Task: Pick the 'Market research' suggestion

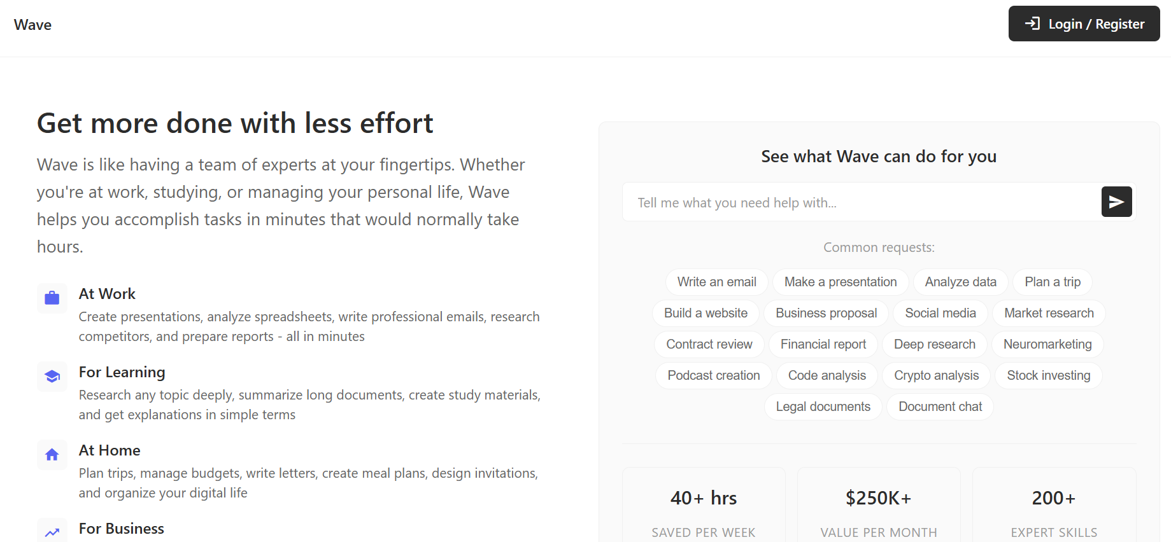Action: pyautogui.click(x=1049, y=313)
